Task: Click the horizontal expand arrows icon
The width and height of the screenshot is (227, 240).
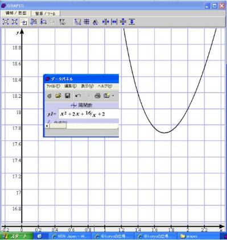Action: coord(114,22)
